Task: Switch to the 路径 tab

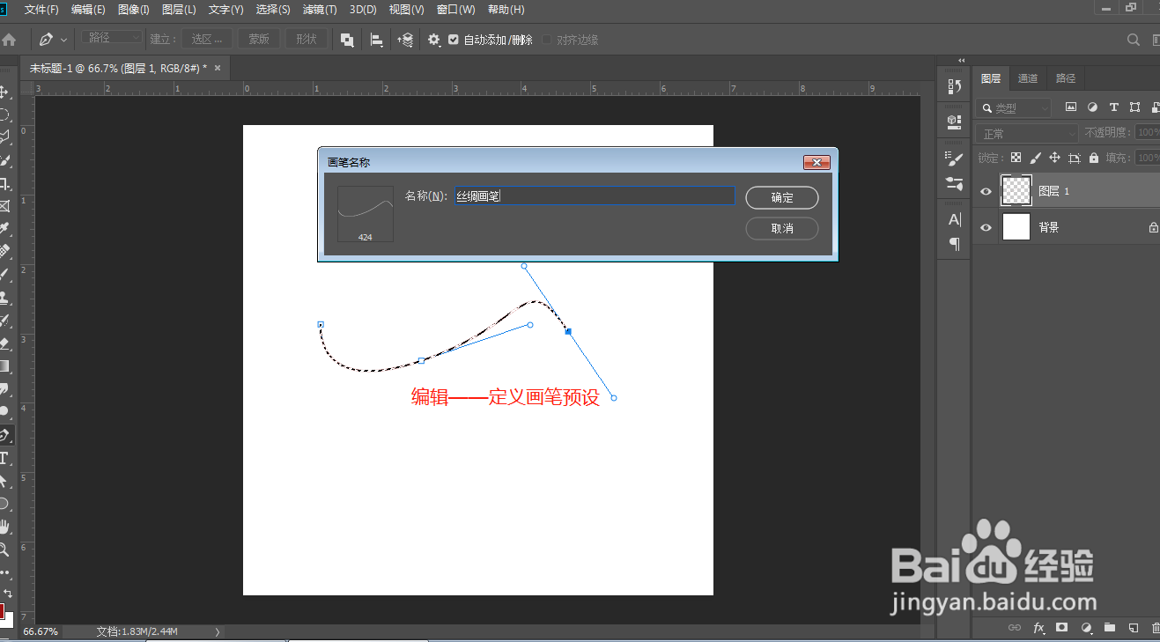Action: point(1066,78)
